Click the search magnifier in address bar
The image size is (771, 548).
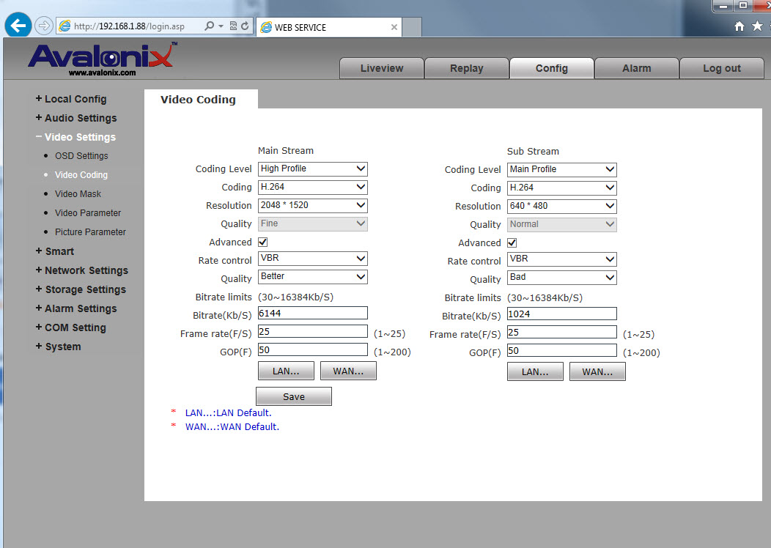pyautogui.click(x=210, y=26)
